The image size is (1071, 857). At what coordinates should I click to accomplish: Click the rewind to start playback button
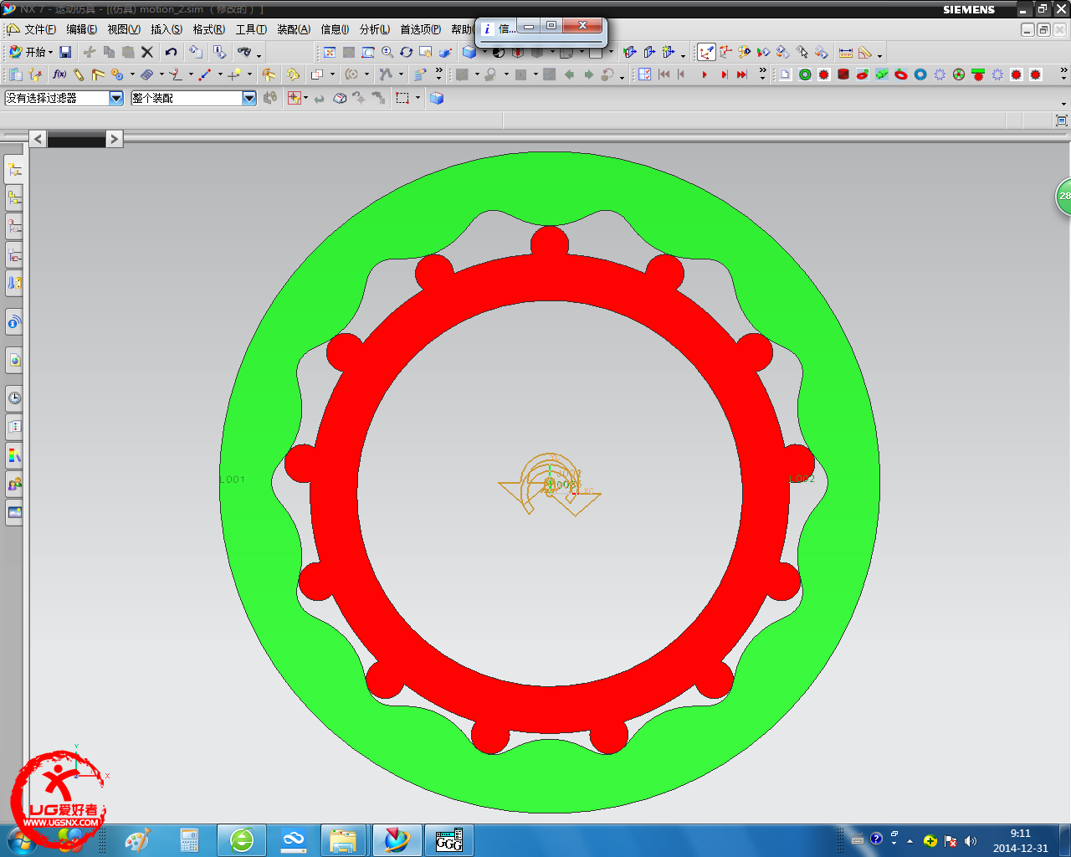click(x=664, y=74)
